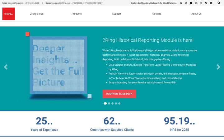
Task: Click the support@2Ring.com email link
Action: (x=62, y=3)
